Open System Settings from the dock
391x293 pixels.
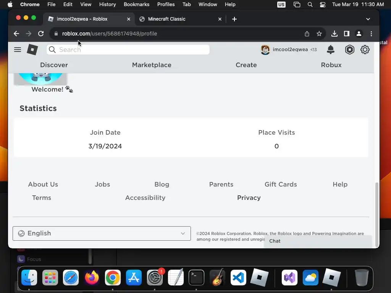pyautogui.click(x=155, y=277)
